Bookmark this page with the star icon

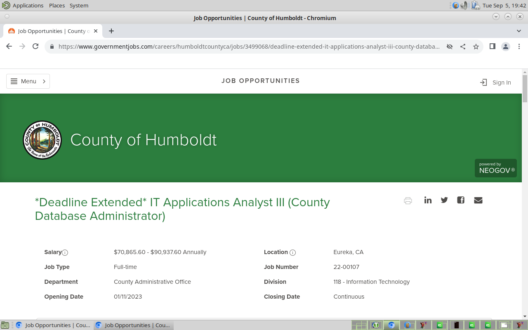476,47
